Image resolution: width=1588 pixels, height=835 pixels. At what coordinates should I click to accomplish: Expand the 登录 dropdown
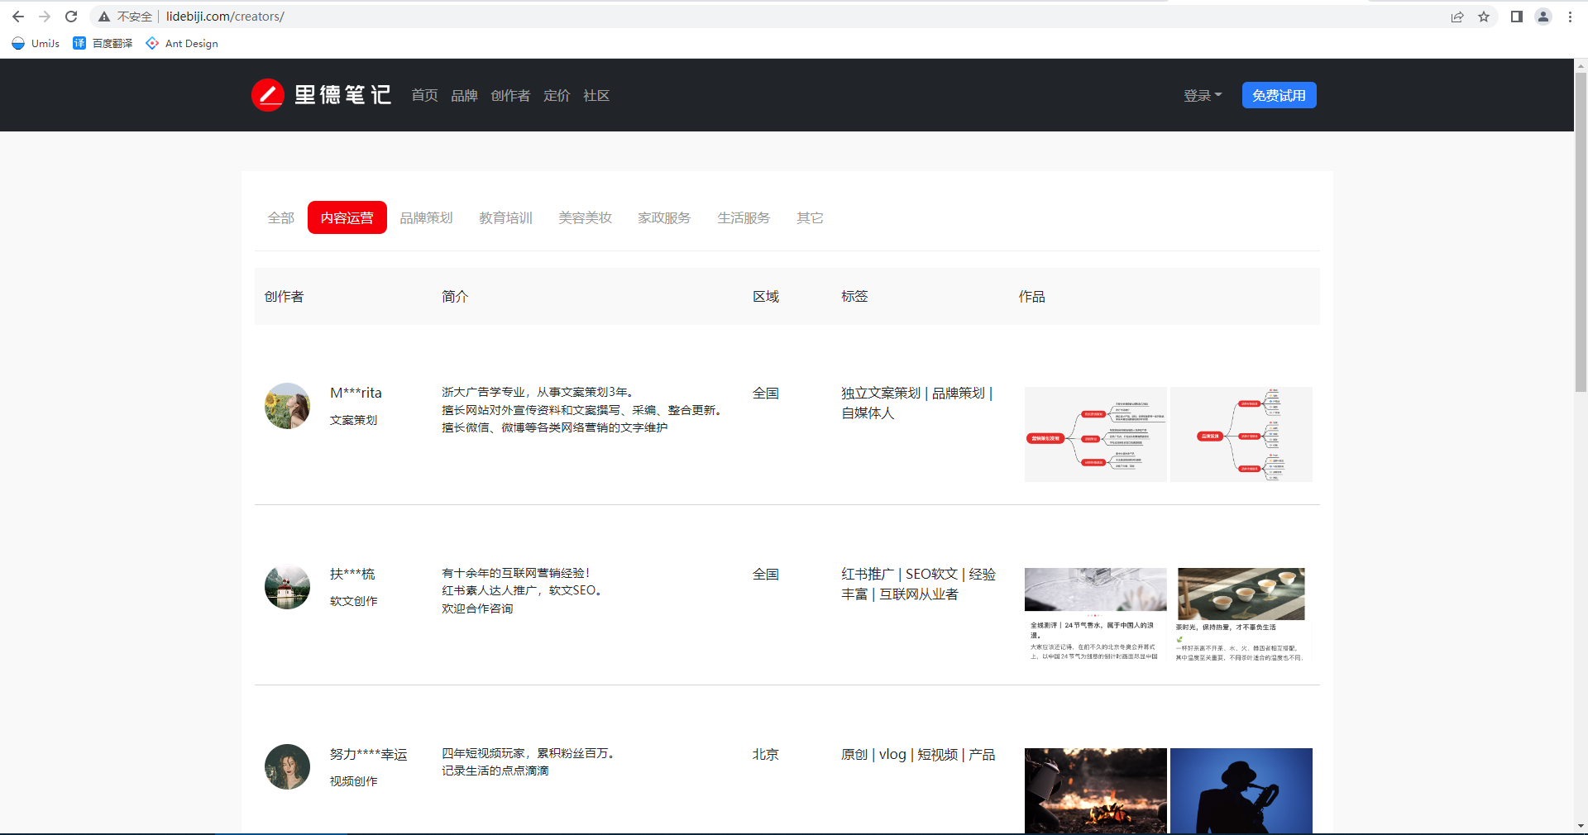1202,95
